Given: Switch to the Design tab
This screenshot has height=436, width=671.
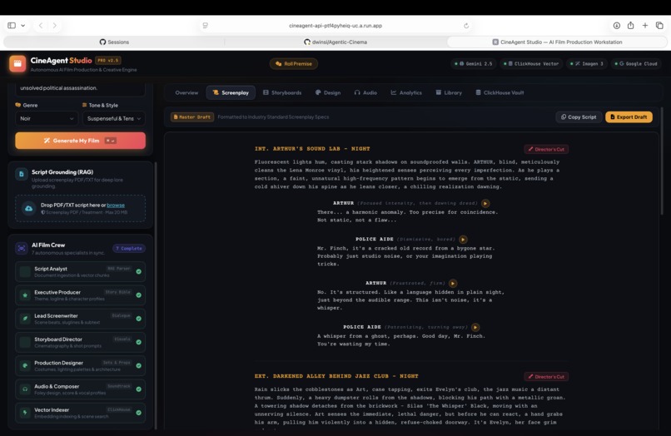Looking at the screenshot, I should coord(328,93).
